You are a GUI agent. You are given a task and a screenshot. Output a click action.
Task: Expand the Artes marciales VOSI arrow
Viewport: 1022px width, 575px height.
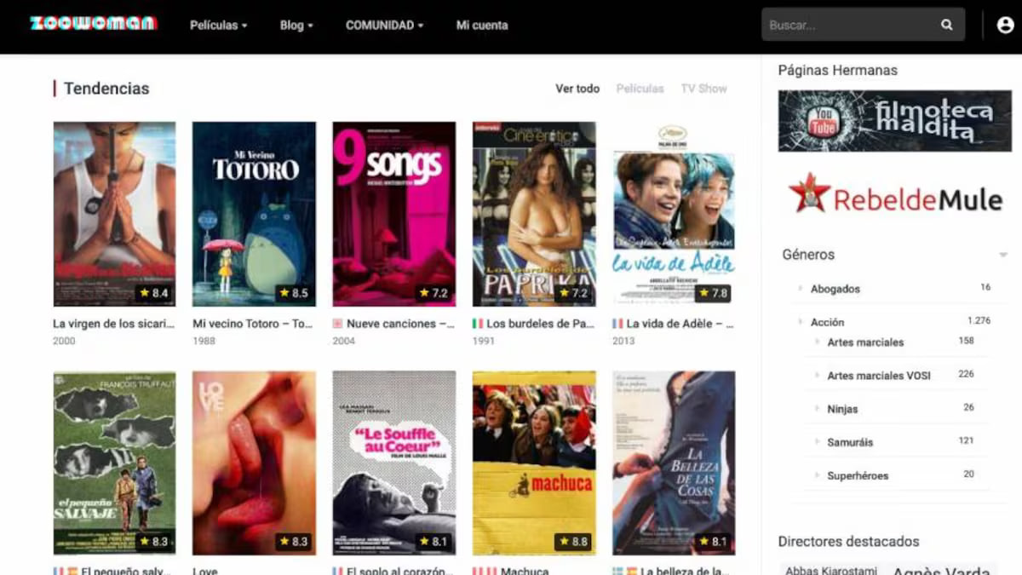818,376
